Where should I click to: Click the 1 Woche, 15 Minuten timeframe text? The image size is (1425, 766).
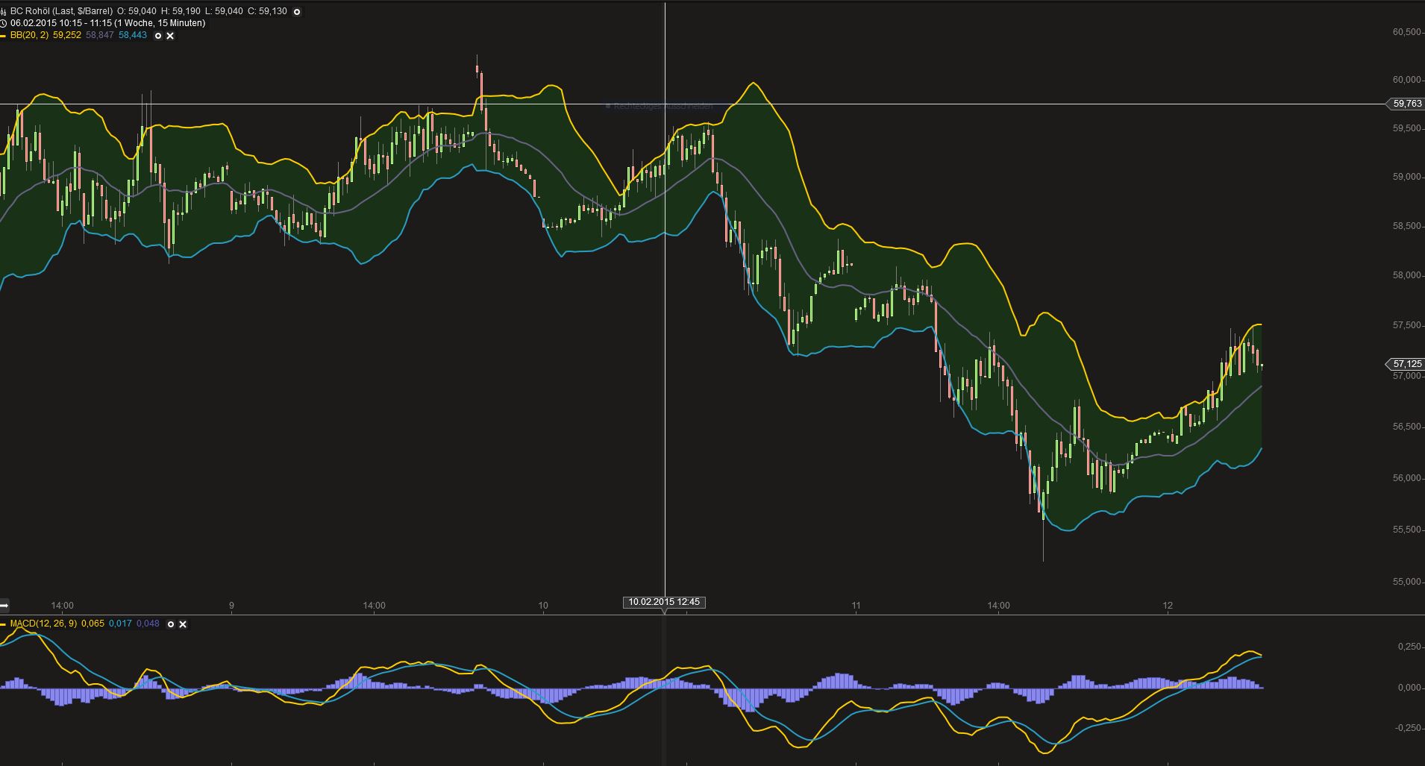pyautogui.click(x=160, y=23)
